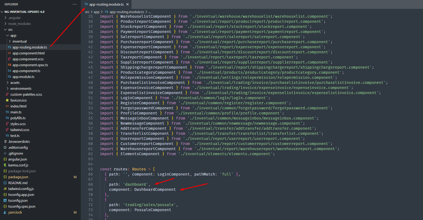Image resolution: width=423 pixels, height=220 pixels.
Task: Open custom-palettes.scss file
Action: [26, 94]
